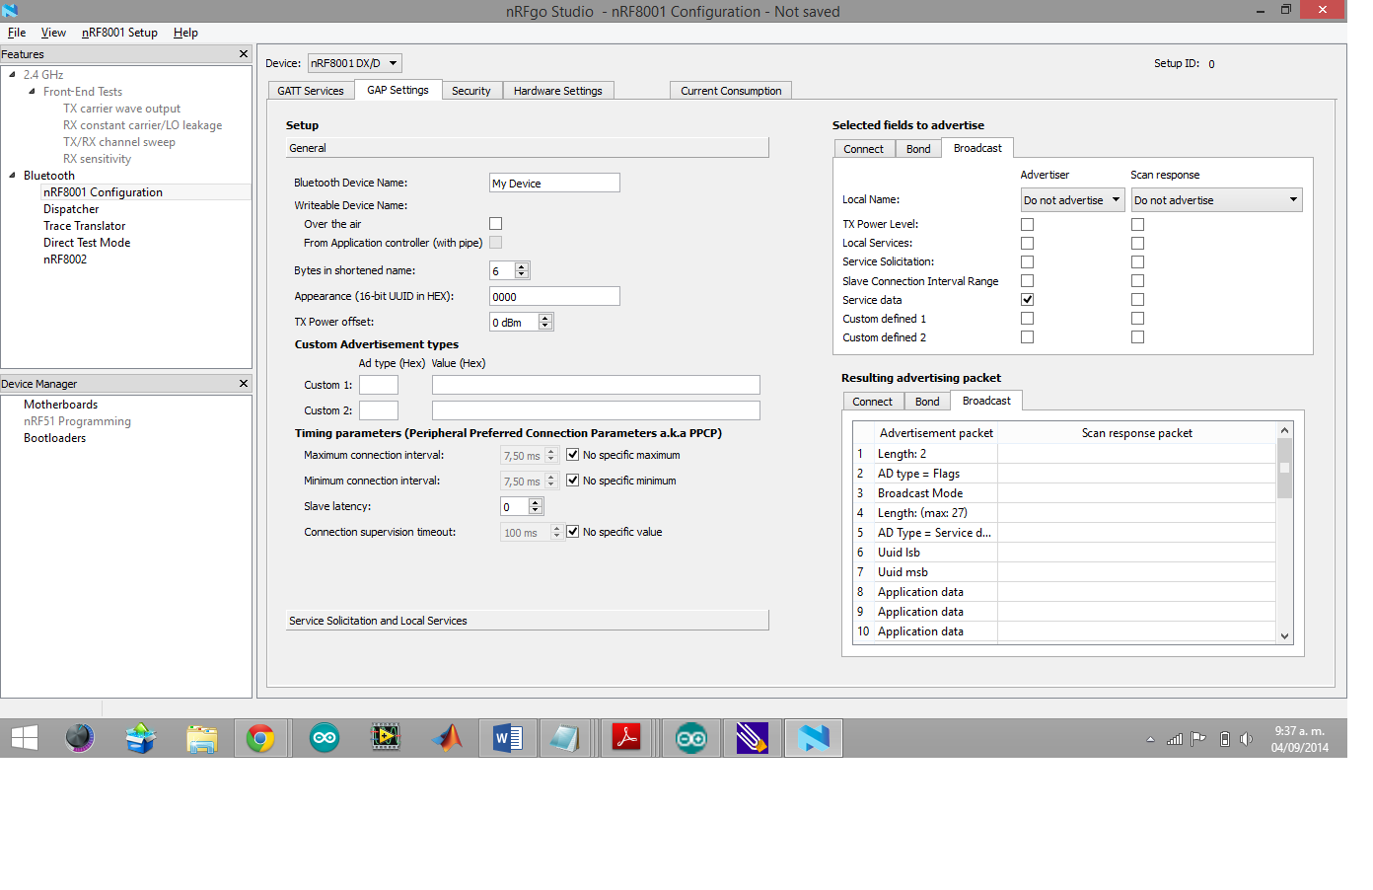1373x890 pixels.
Task: Select Direct Test Mode tree item
Action: pos(87,243)
